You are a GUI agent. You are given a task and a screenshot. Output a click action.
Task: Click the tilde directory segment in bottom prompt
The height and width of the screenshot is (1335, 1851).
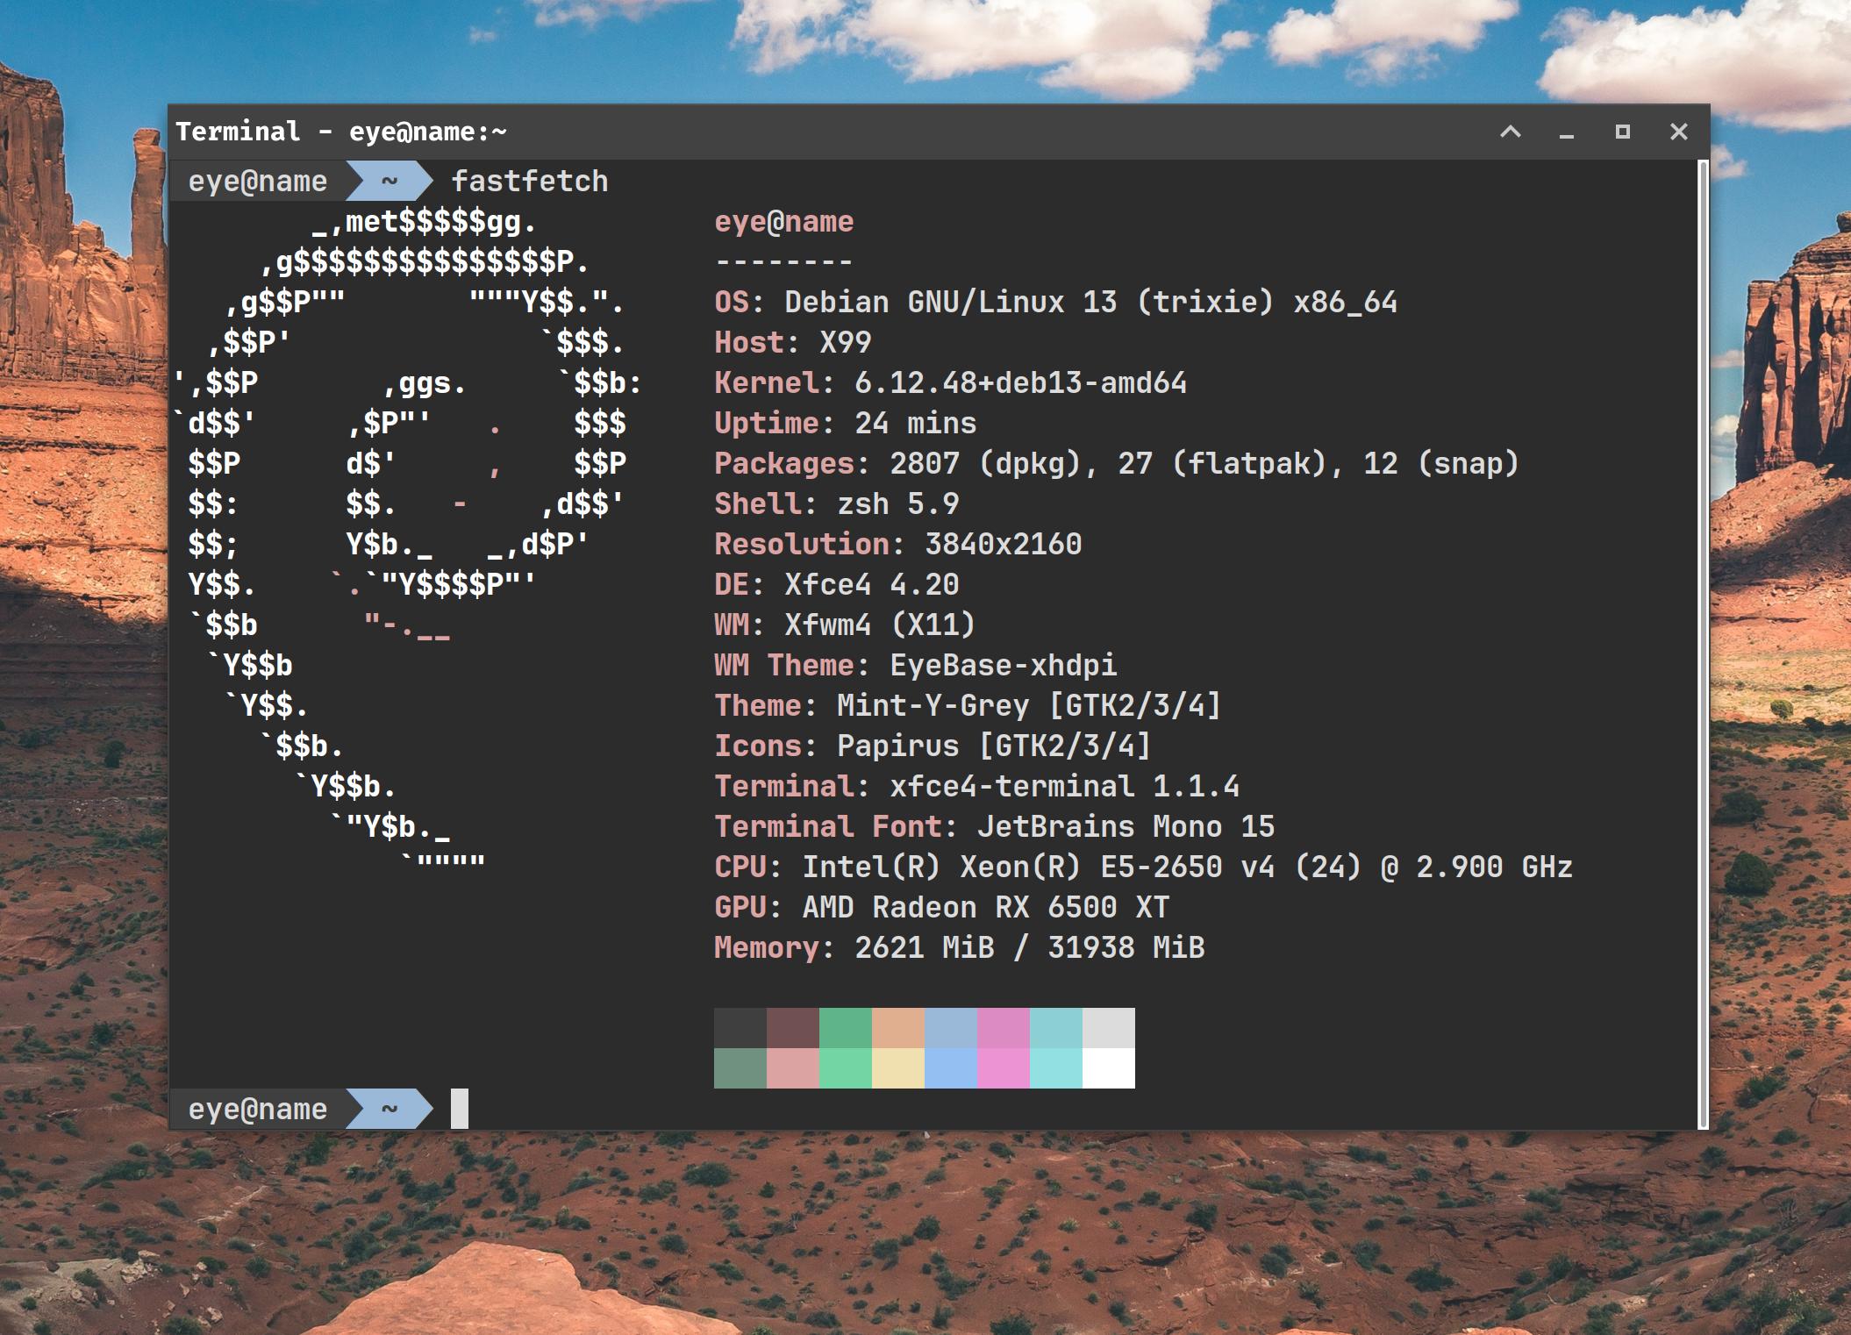389,1109
